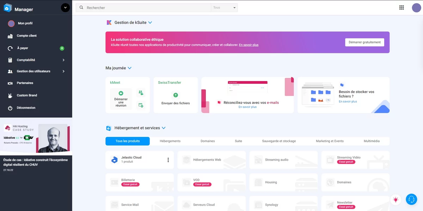The width and height of the screenshot is (423, 211).
Task: Click the Manager cube logo icon
Action: [x=8, y=8]
